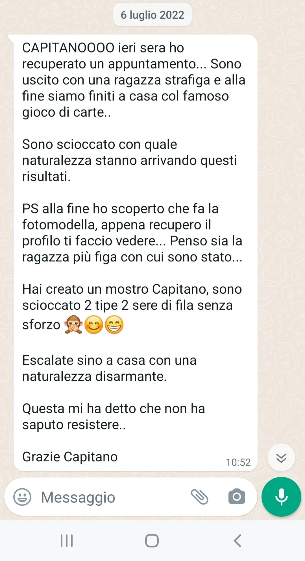
Task: Tap the speak-no-evil monkey emoji in message
Action: pos(73,325)
